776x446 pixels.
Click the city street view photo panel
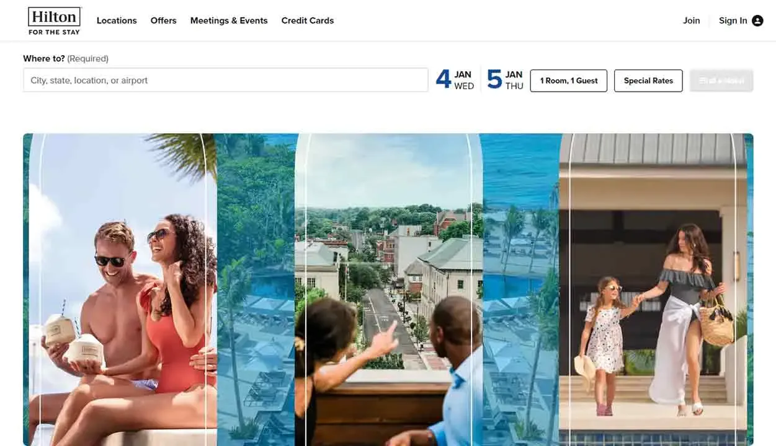(389, 289)
